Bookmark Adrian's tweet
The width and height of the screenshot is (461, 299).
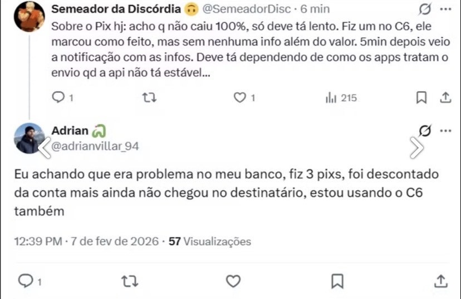pyautogui.click(x=337, y=281)
